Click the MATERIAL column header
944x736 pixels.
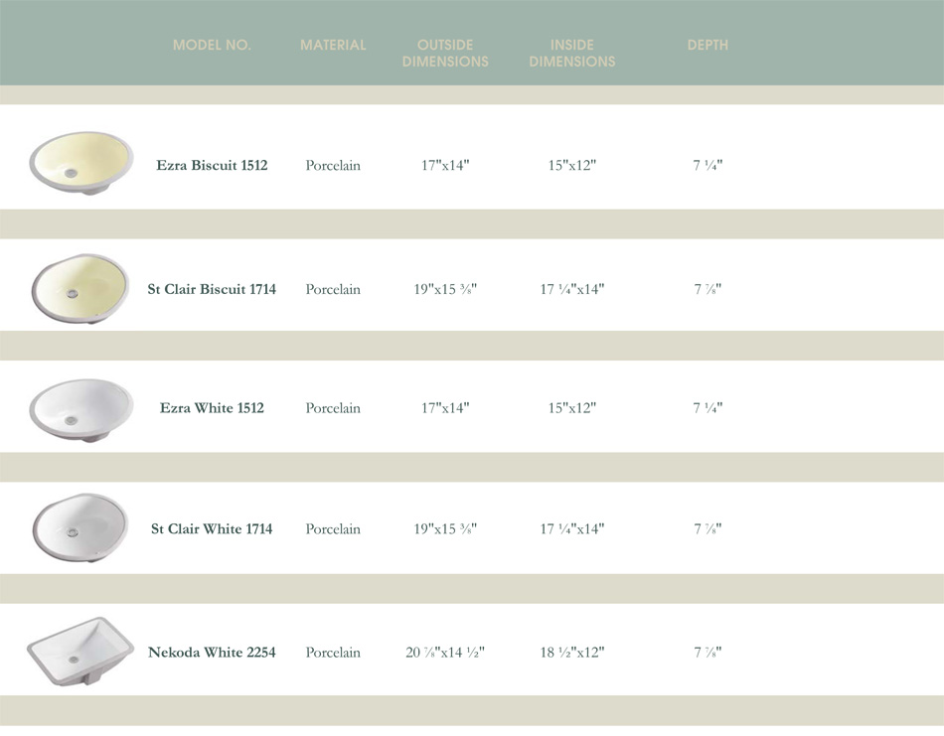(x=333, y=45)
